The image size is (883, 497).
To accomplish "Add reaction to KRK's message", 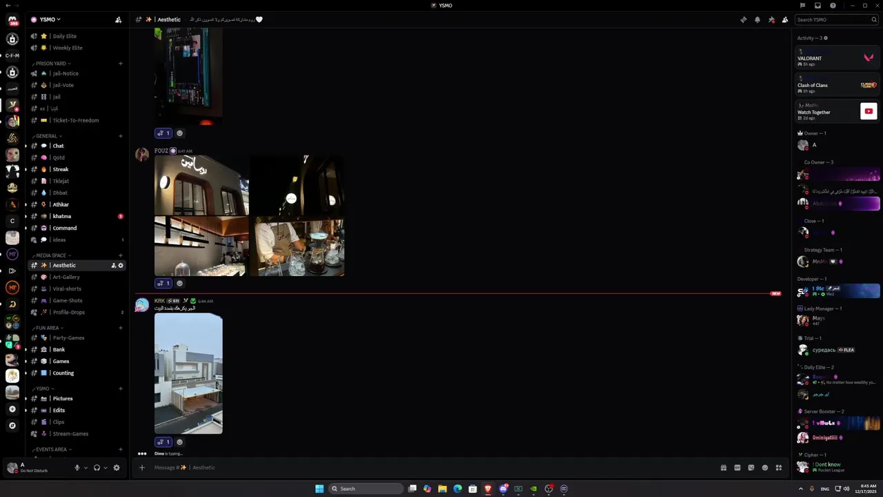I will click(x=179, y=442).
